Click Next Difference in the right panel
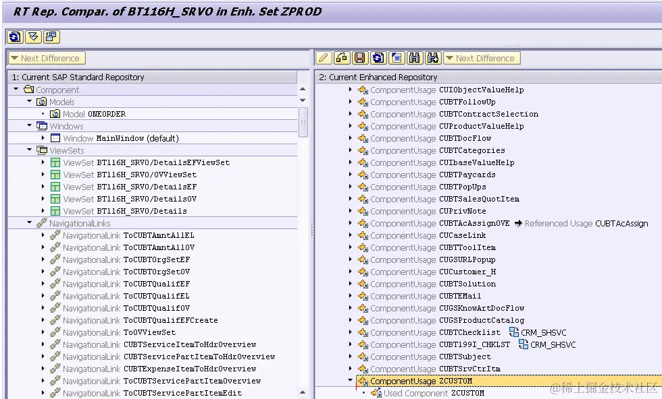The height and width of the screenshot is (399, 662). (482, 58)
